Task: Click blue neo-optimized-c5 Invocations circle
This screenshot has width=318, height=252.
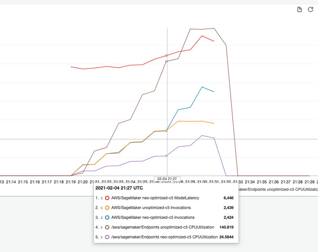Action: click(107, 217)
